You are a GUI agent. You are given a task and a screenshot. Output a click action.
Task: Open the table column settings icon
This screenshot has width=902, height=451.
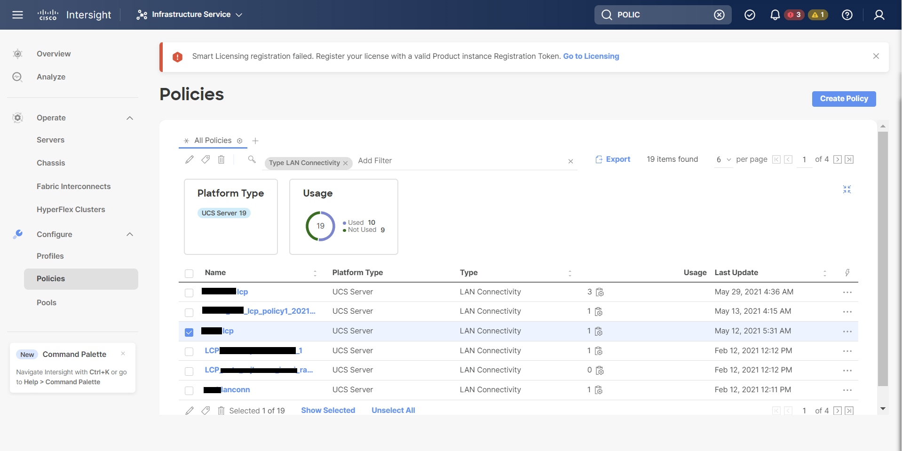(847, 273)
